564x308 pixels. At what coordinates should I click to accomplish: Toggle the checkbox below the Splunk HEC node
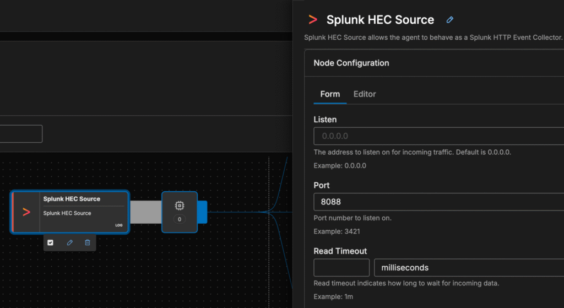[x=51, y=242]
